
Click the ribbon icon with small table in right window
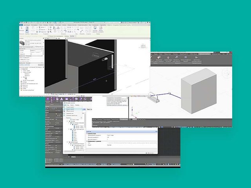(176, 57)
